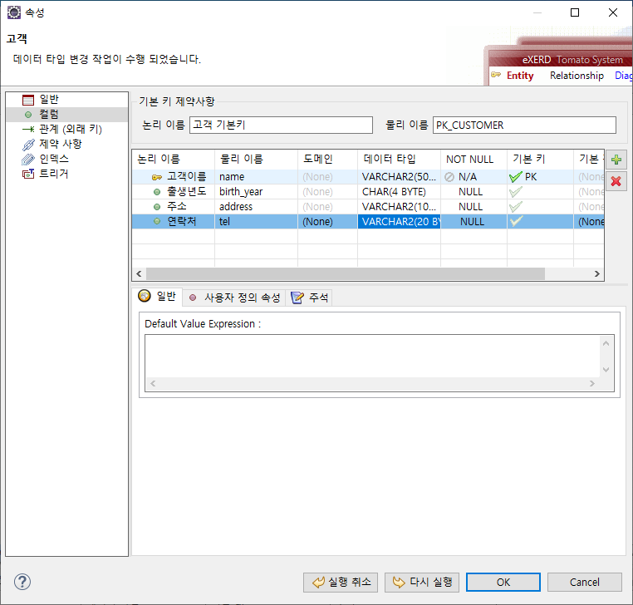The width and height of the screenshot is (633, 605).
Task: Click the Relationship text in banner
Action: point(577,76)
